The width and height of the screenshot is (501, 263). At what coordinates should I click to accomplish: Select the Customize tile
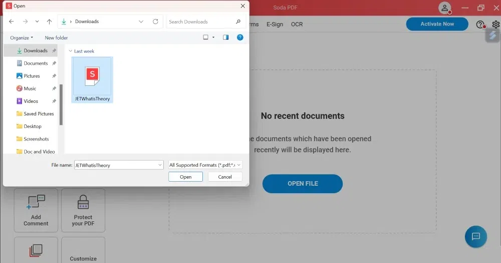click(83, 250)
